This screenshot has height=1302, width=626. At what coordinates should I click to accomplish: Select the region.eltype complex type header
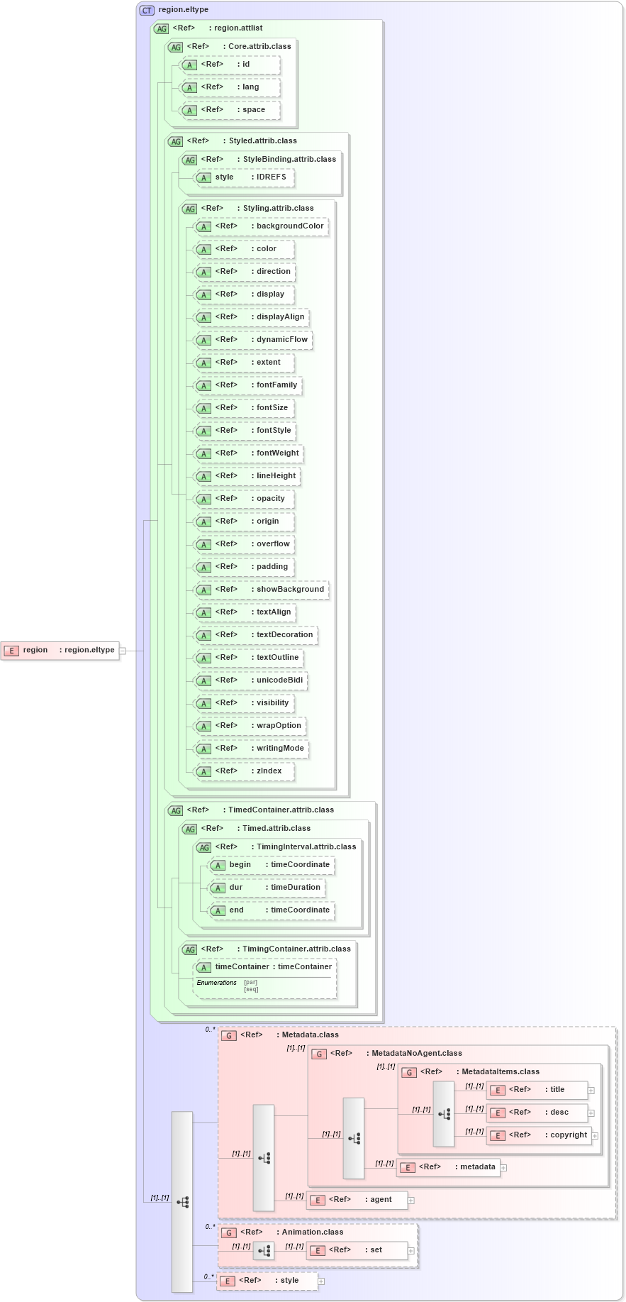pos(184,10)
